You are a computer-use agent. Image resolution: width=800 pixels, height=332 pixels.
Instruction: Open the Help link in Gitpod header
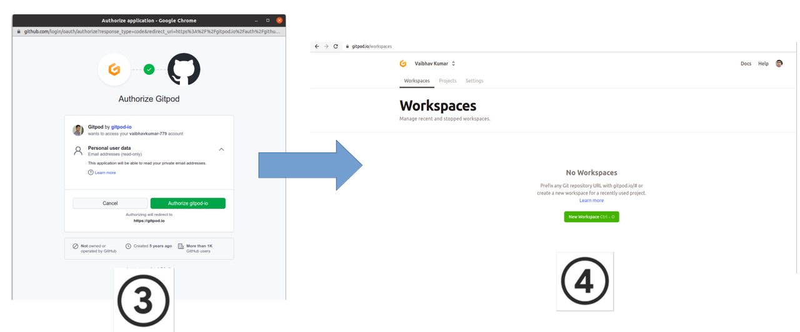(x=763, y=64)
